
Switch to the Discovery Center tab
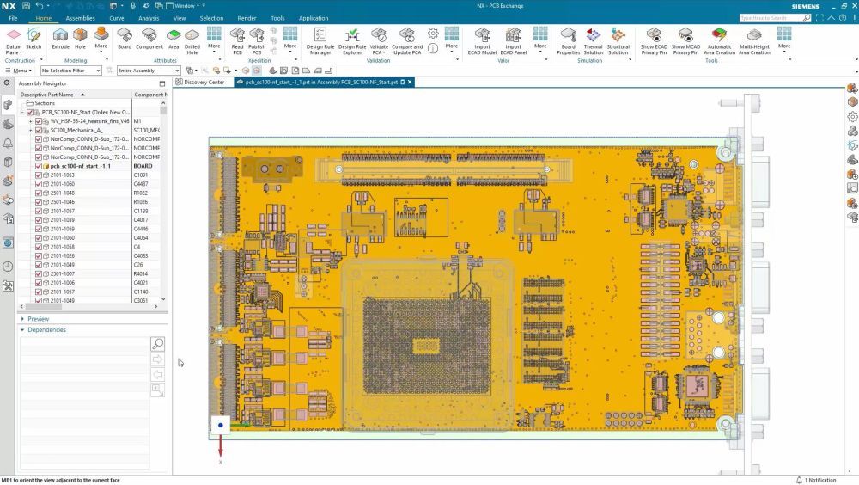coord(200,82)
